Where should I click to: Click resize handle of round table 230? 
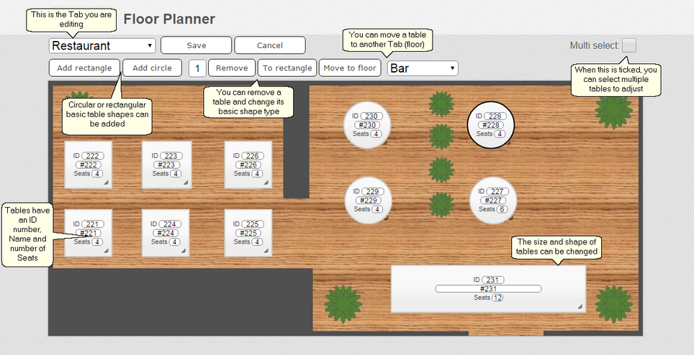pyautogui.click(x=385, y=143)
